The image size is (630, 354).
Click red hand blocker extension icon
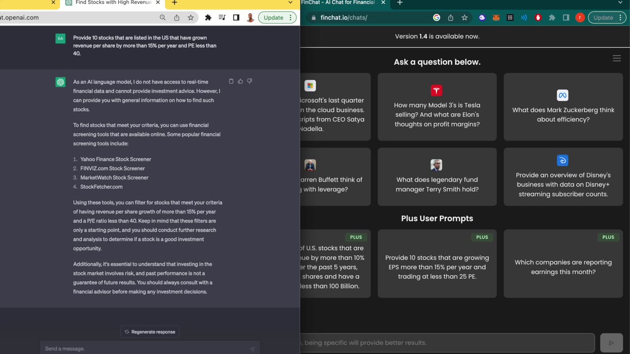coord(538,18)
